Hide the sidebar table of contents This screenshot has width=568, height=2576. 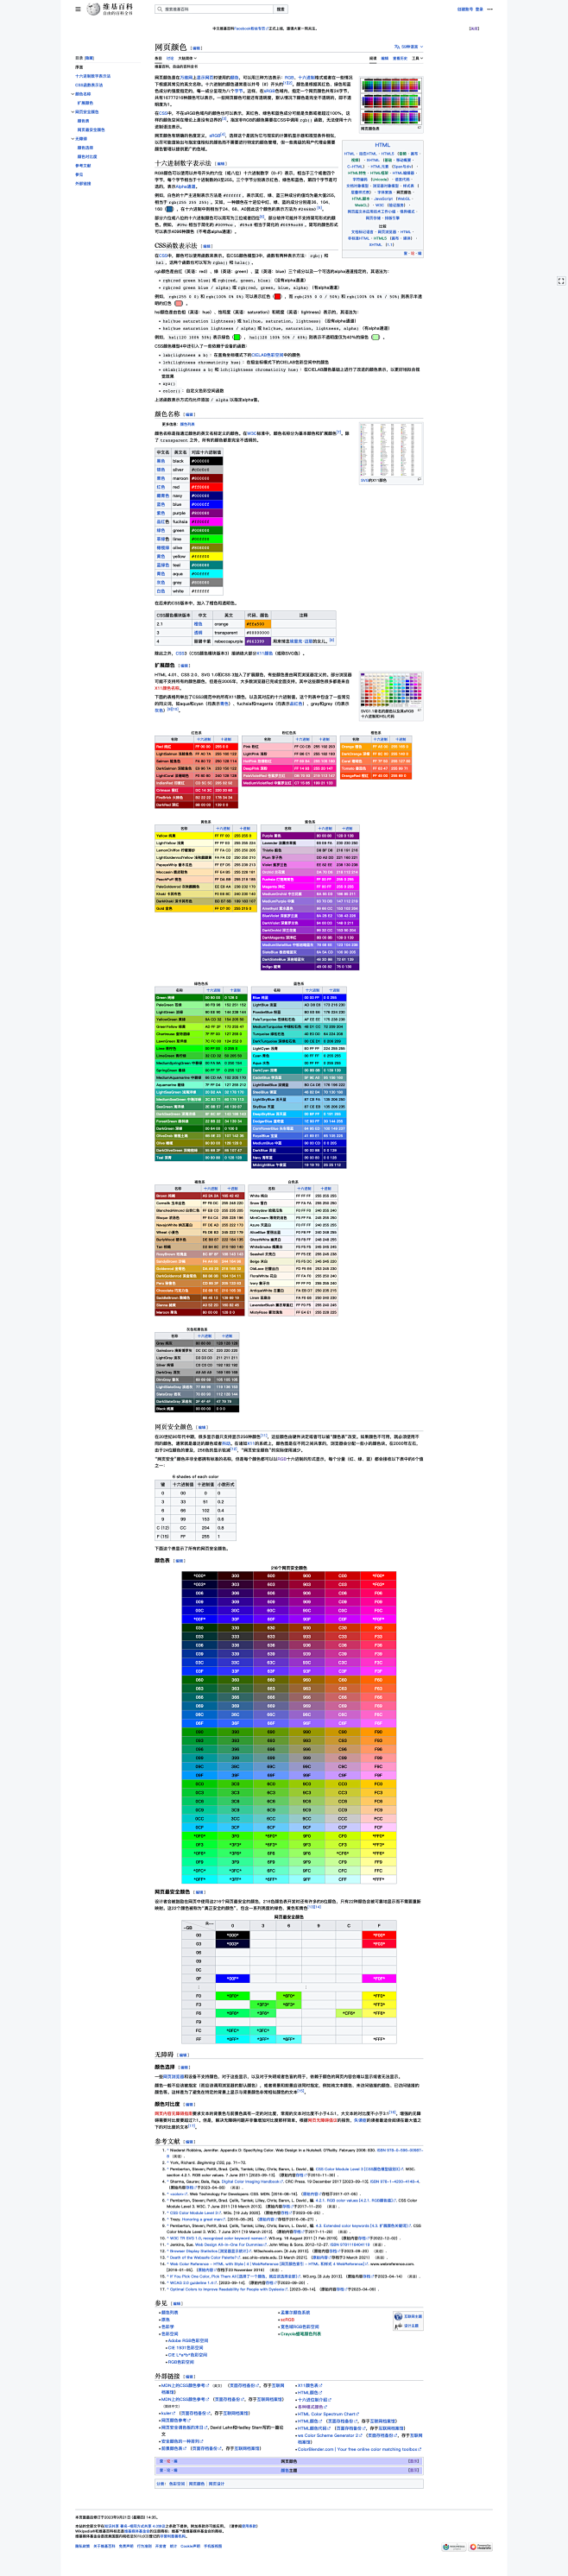89,58
